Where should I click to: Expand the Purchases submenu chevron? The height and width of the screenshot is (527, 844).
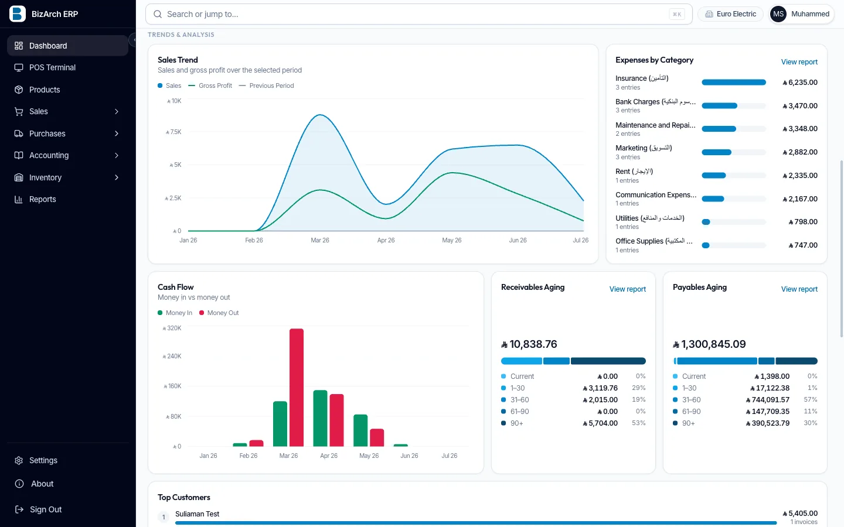pyautogui.click(x=117, y=134)
